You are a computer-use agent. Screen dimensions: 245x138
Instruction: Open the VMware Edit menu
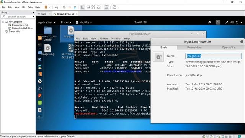pyautogui.click(x=10, y=7)
